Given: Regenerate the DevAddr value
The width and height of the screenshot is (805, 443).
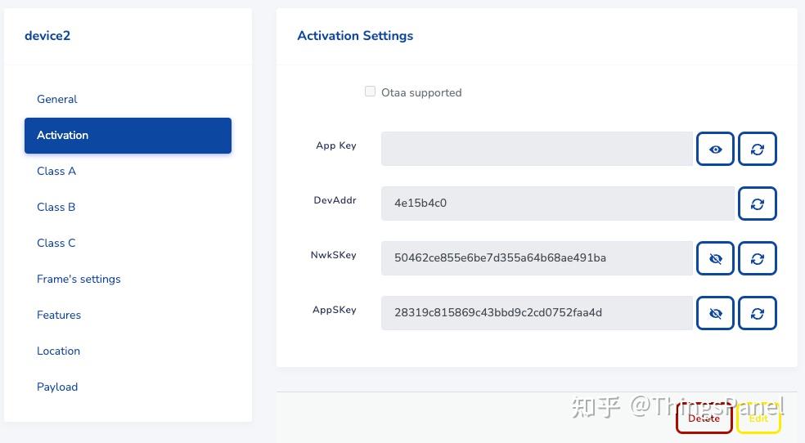Looking at the screenshot, I should (x=757, y=204).
